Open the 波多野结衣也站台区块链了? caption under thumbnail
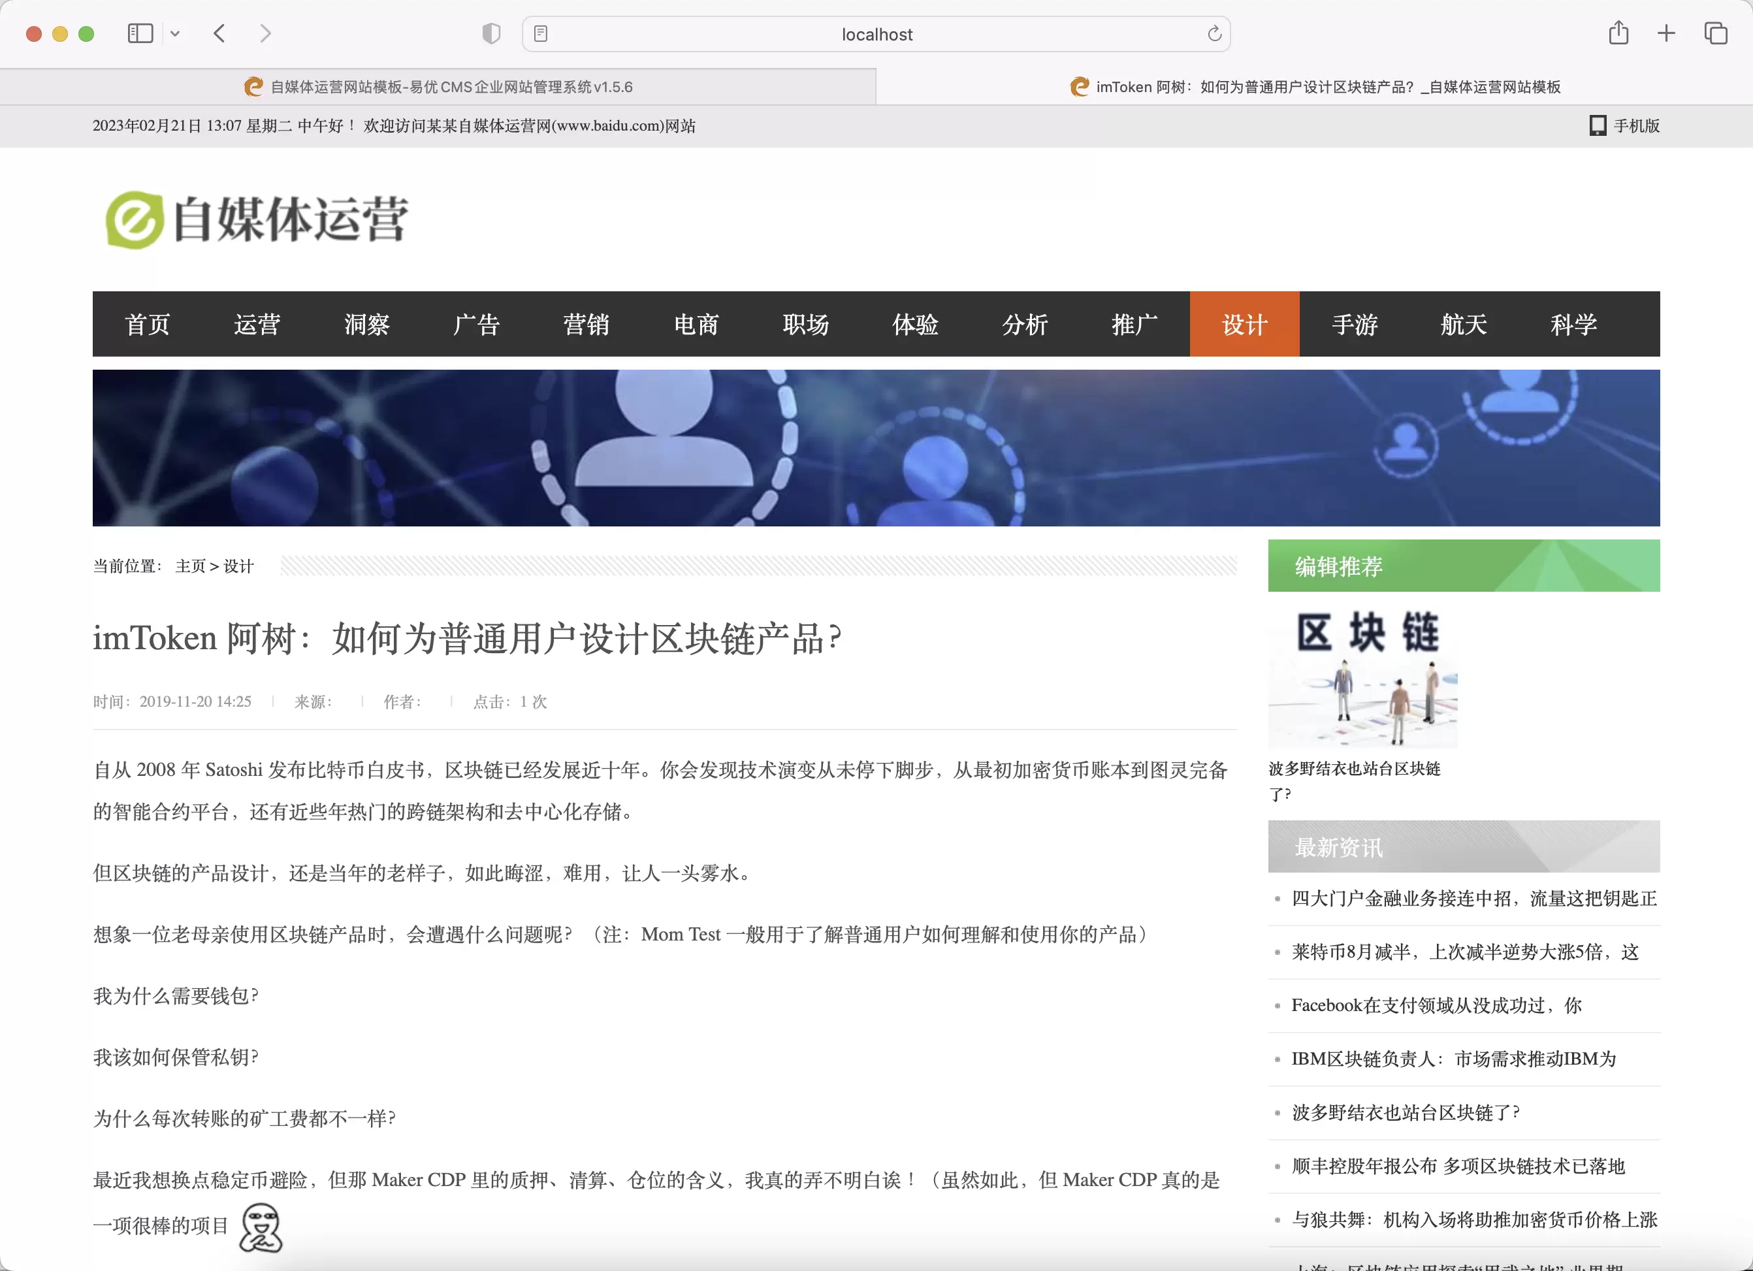The height and width of the screenshot is (1271, 1753). [x=1355, y=782]
